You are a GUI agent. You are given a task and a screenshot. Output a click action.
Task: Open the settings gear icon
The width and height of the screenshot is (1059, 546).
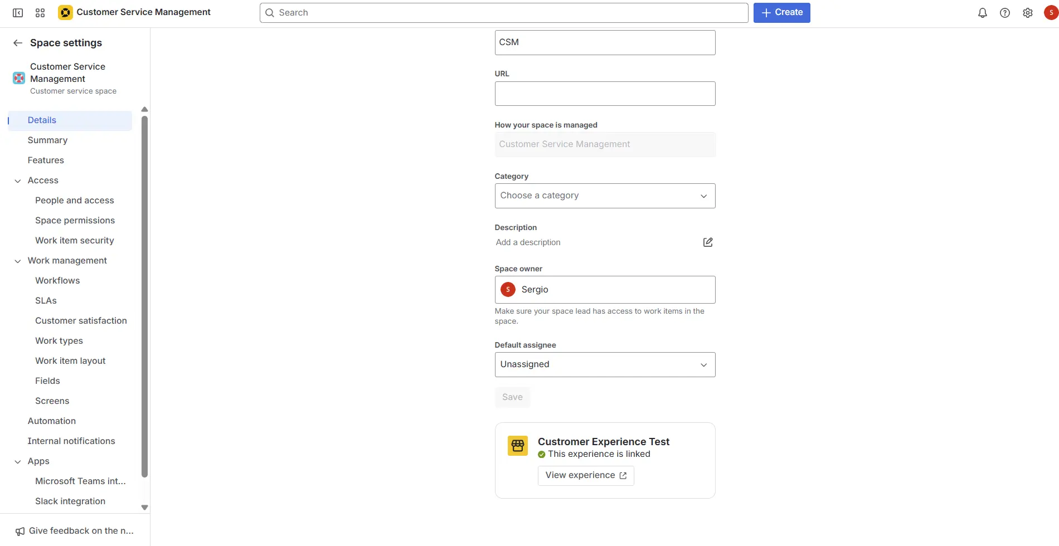pos(1027,13)
